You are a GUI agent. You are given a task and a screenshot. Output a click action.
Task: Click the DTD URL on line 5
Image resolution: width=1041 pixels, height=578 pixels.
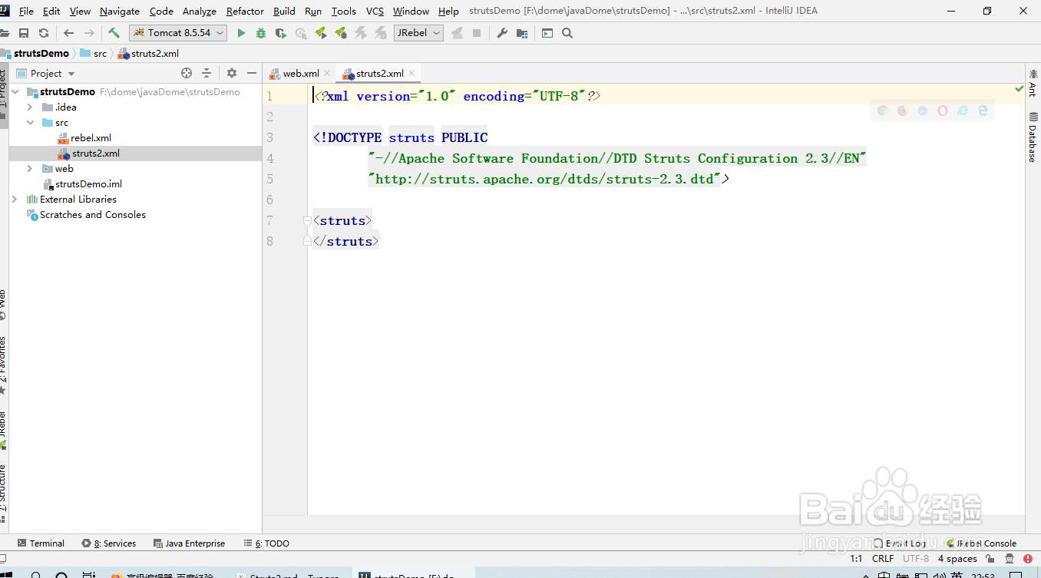coord(544,179)
